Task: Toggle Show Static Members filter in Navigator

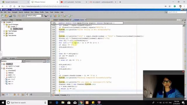Action: [11, 94]
